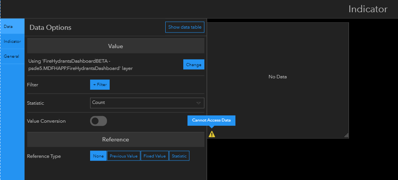The image size is (398, 180).
Task: Click the yellow warning triangle icon
Action: (212, 134)
